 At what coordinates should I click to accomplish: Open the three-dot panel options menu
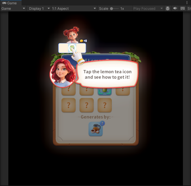point(187,3)
